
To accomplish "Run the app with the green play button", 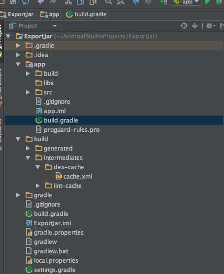I will 207,2.
